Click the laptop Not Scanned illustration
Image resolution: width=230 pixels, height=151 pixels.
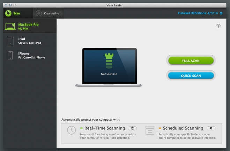point(109,67)
